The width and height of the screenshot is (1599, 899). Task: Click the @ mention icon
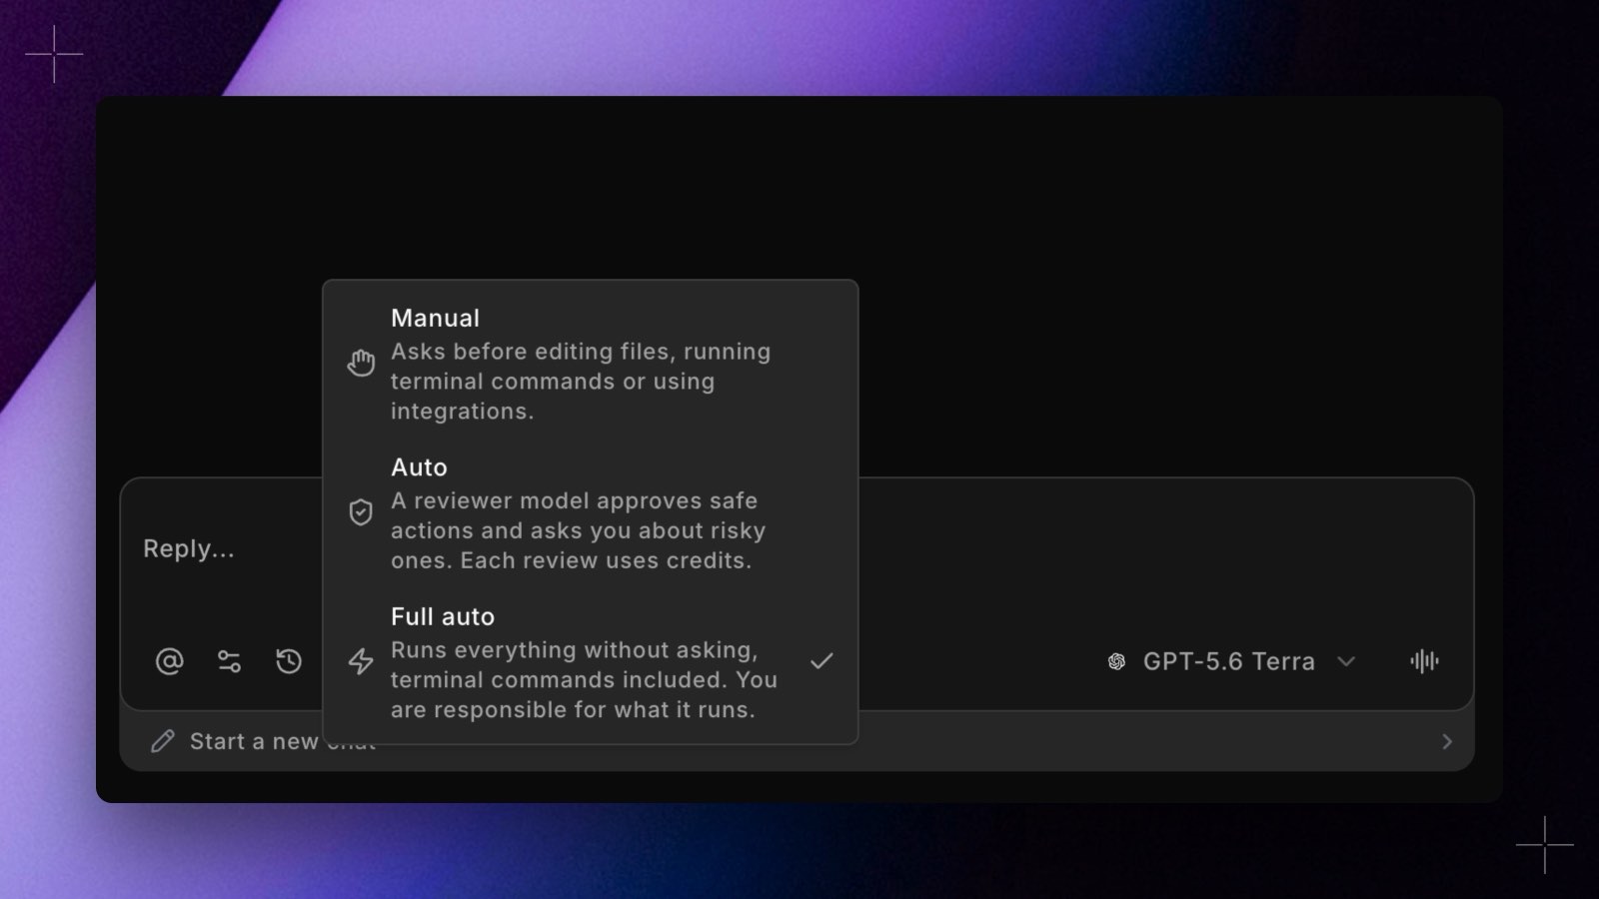click(170, 661)
